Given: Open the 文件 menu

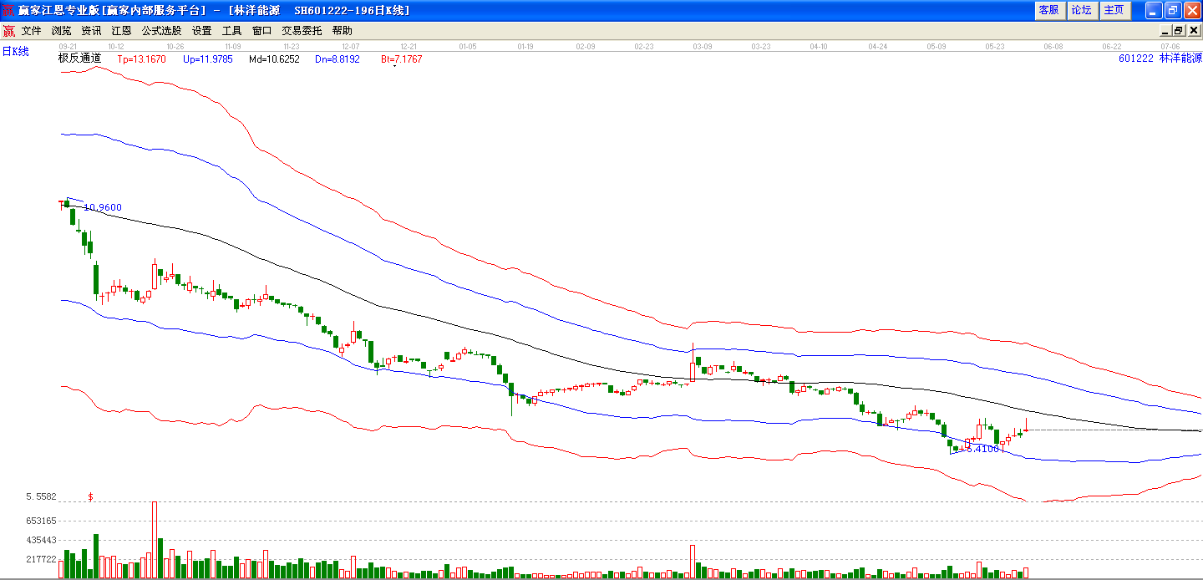Looking at the screenshot, I should point(32,31).
